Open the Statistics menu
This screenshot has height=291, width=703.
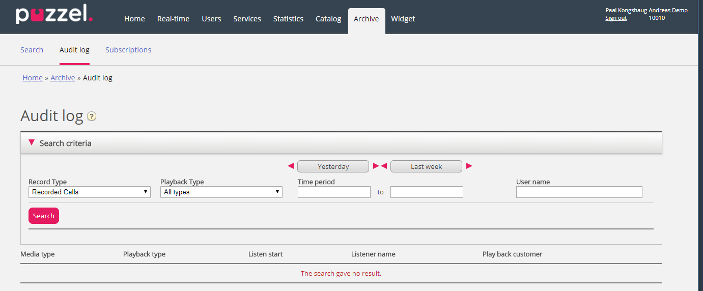(288, 19)
